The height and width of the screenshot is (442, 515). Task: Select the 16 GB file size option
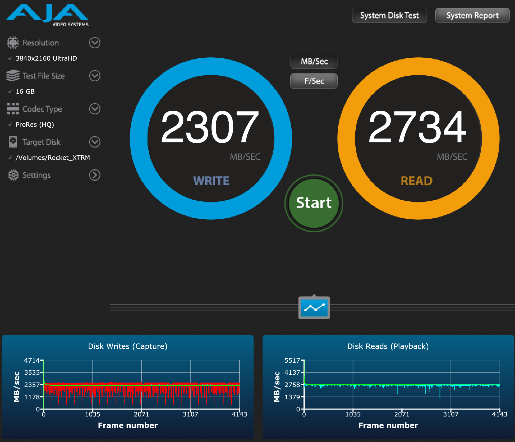click(25, 91)
